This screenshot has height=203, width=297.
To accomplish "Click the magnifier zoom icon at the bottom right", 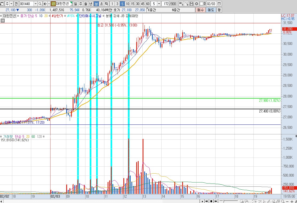I will [x=283, y=201].
